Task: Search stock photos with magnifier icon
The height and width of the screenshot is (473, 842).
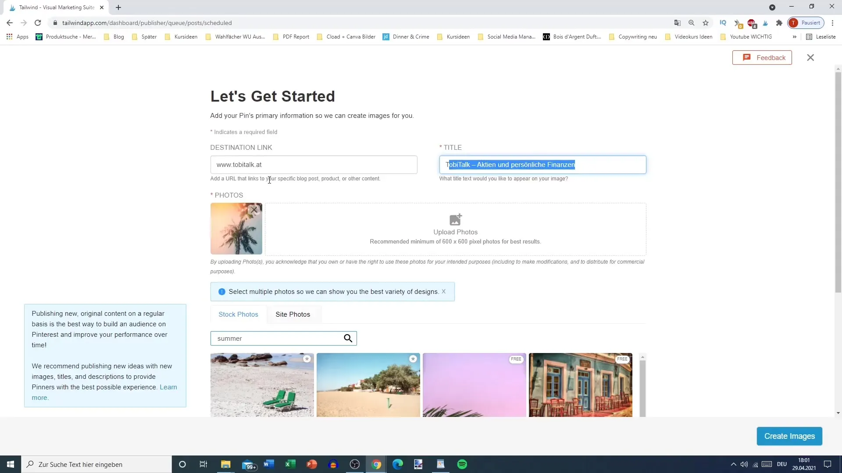Action: click(x=348, y=338)
